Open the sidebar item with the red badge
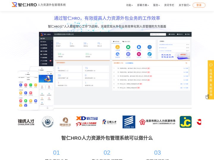 (x=46, y=61)
